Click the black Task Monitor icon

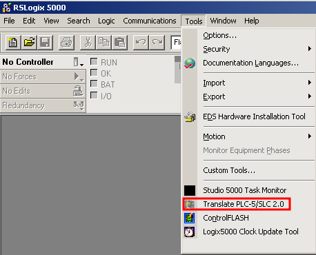(190, 190)
